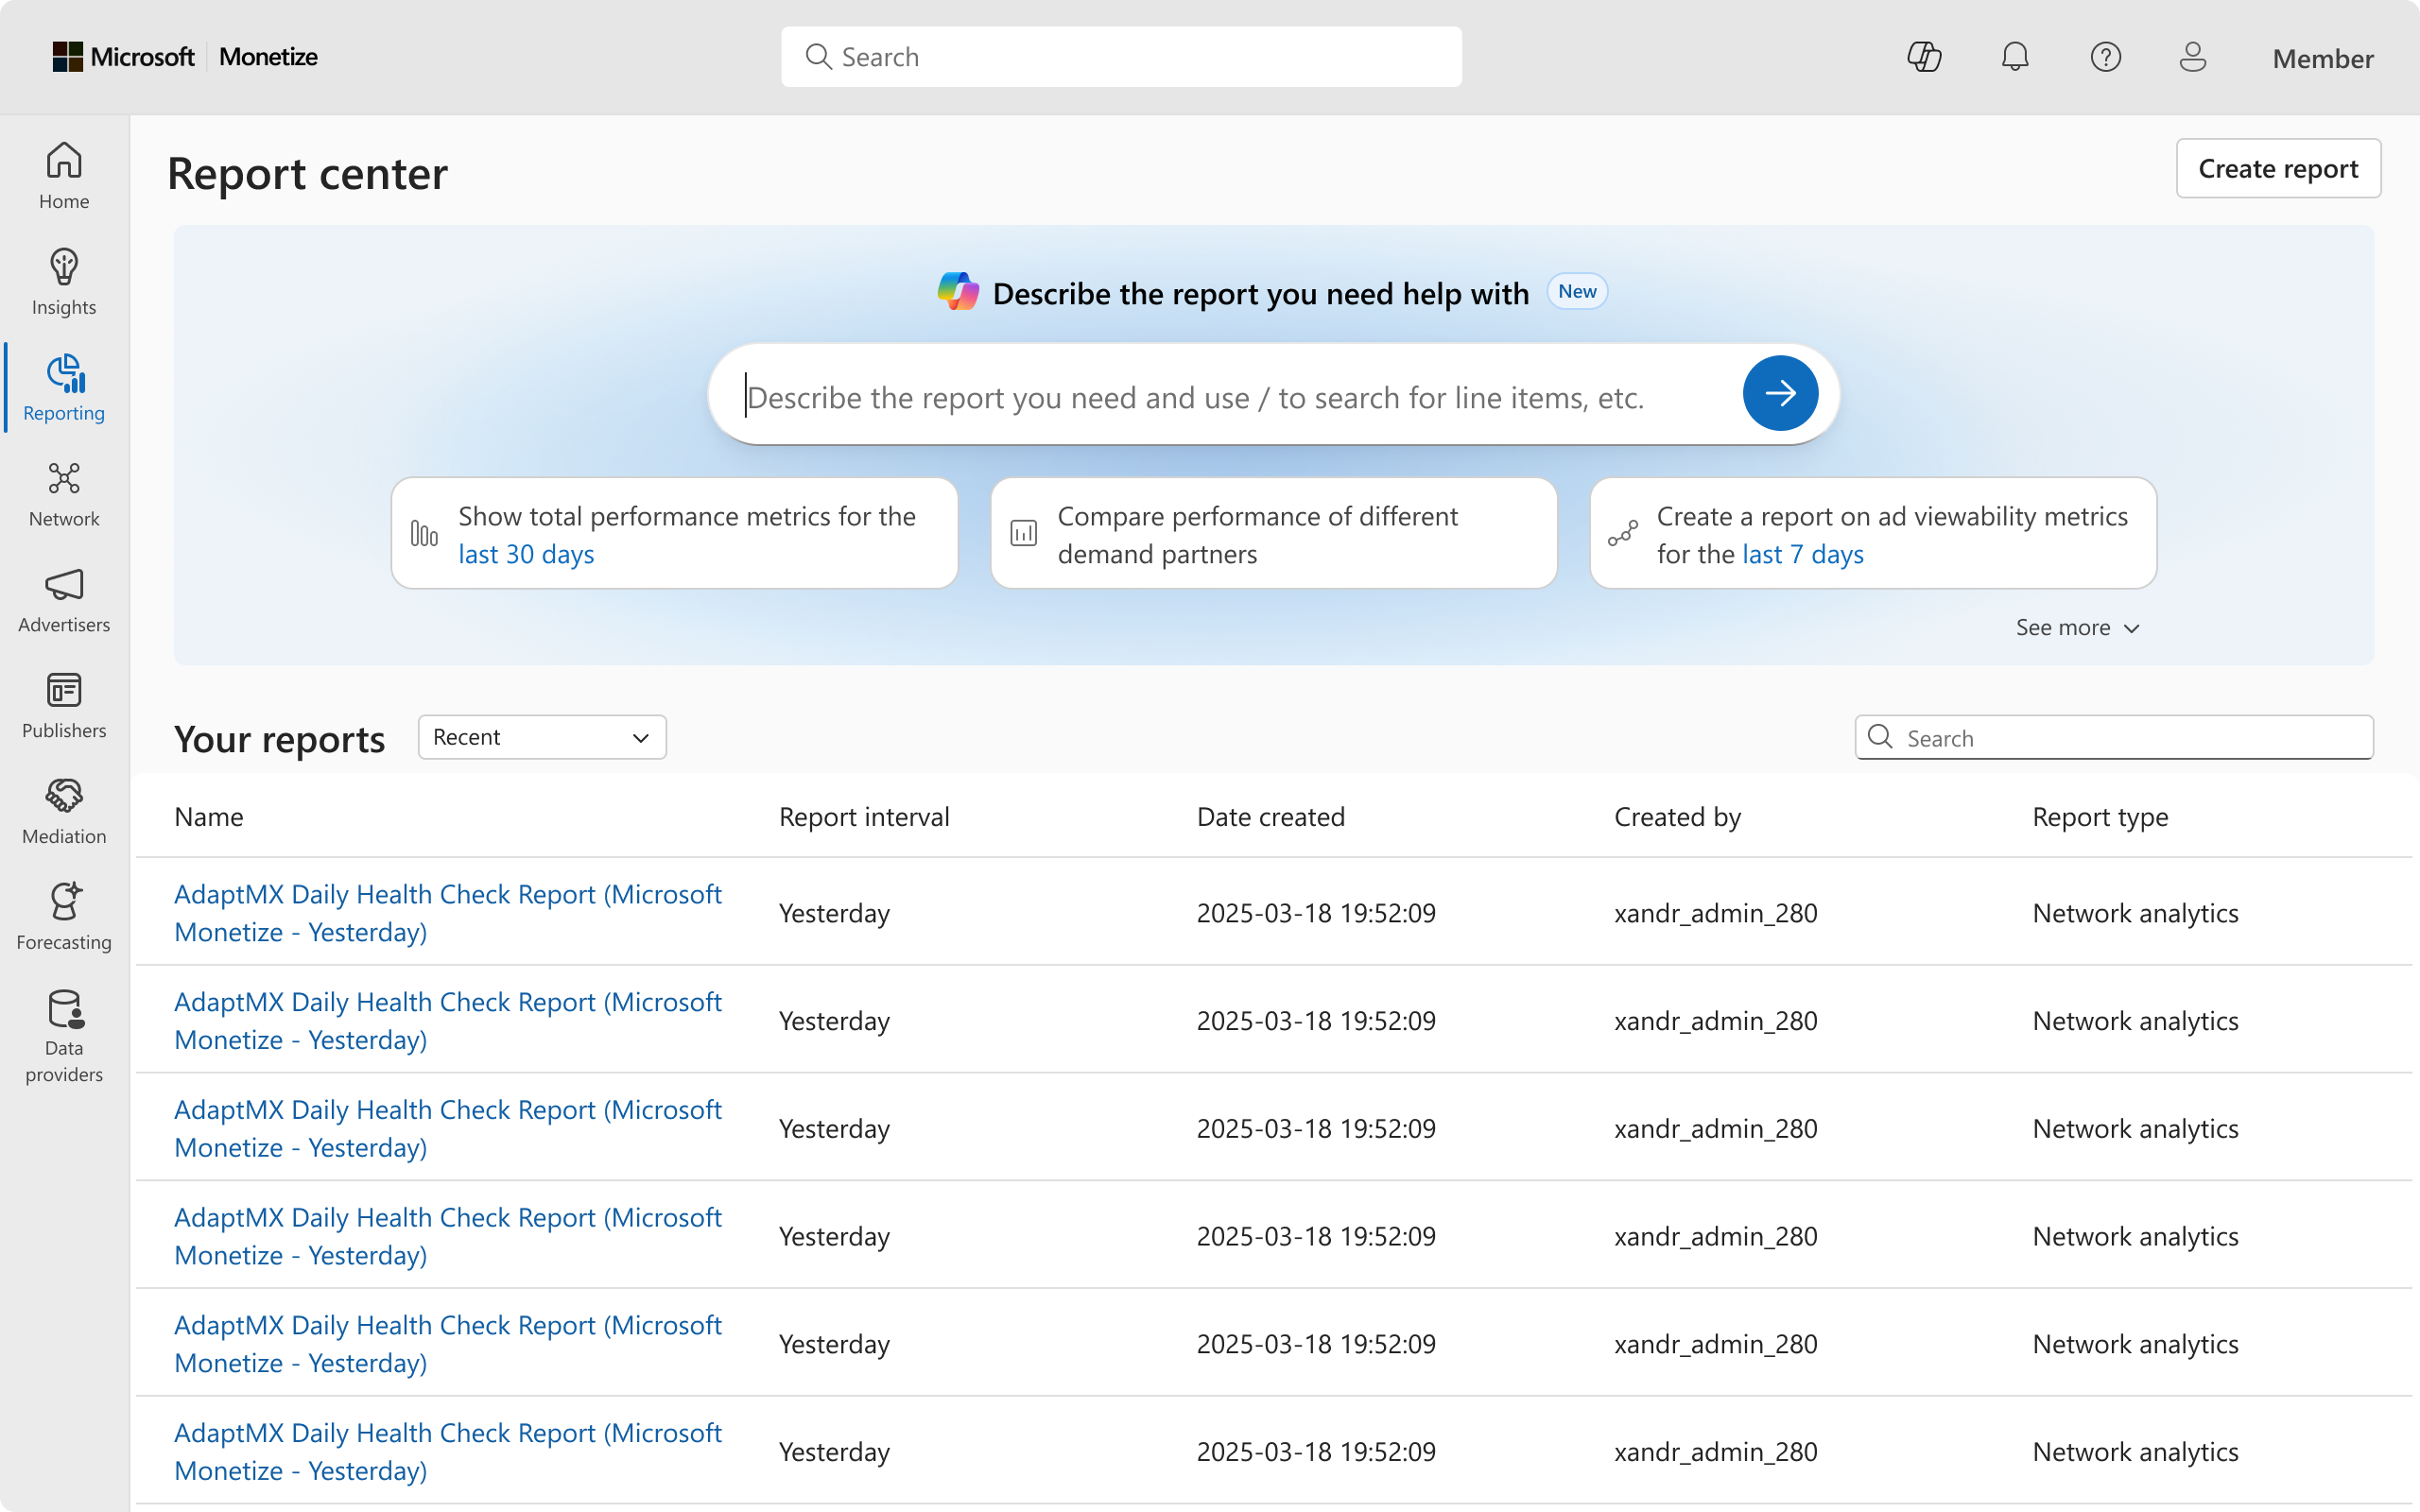Image resolution: width=2420 pixels, height=1512 pixels.
Task: Expand See more suggestions
Action: (x=2076, y=628)
